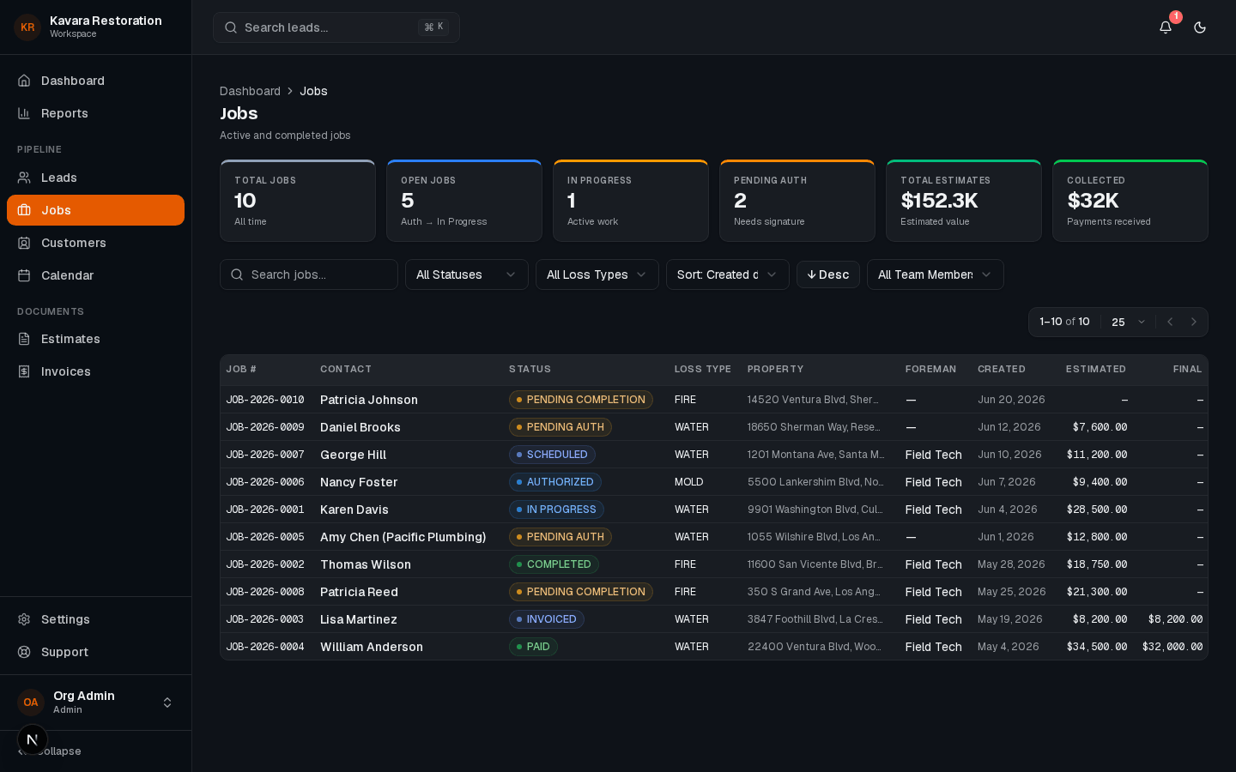Screen dimensions: 1236x772
Task: Open Settings page
Action: pyautogui.click(x=95, y=619)
